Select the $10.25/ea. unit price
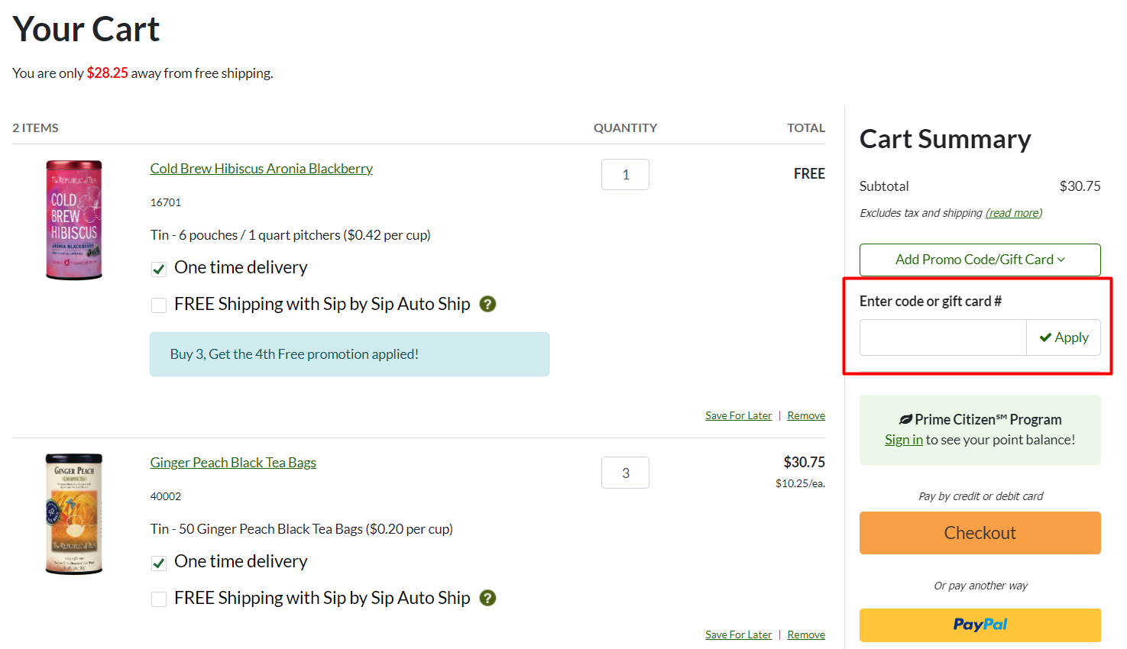Viewport: 1127px width, 649px height. (800, 483)
